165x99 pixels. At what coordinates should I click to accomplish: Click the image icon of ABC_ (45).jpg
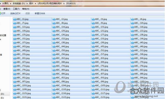click(93, 46)
